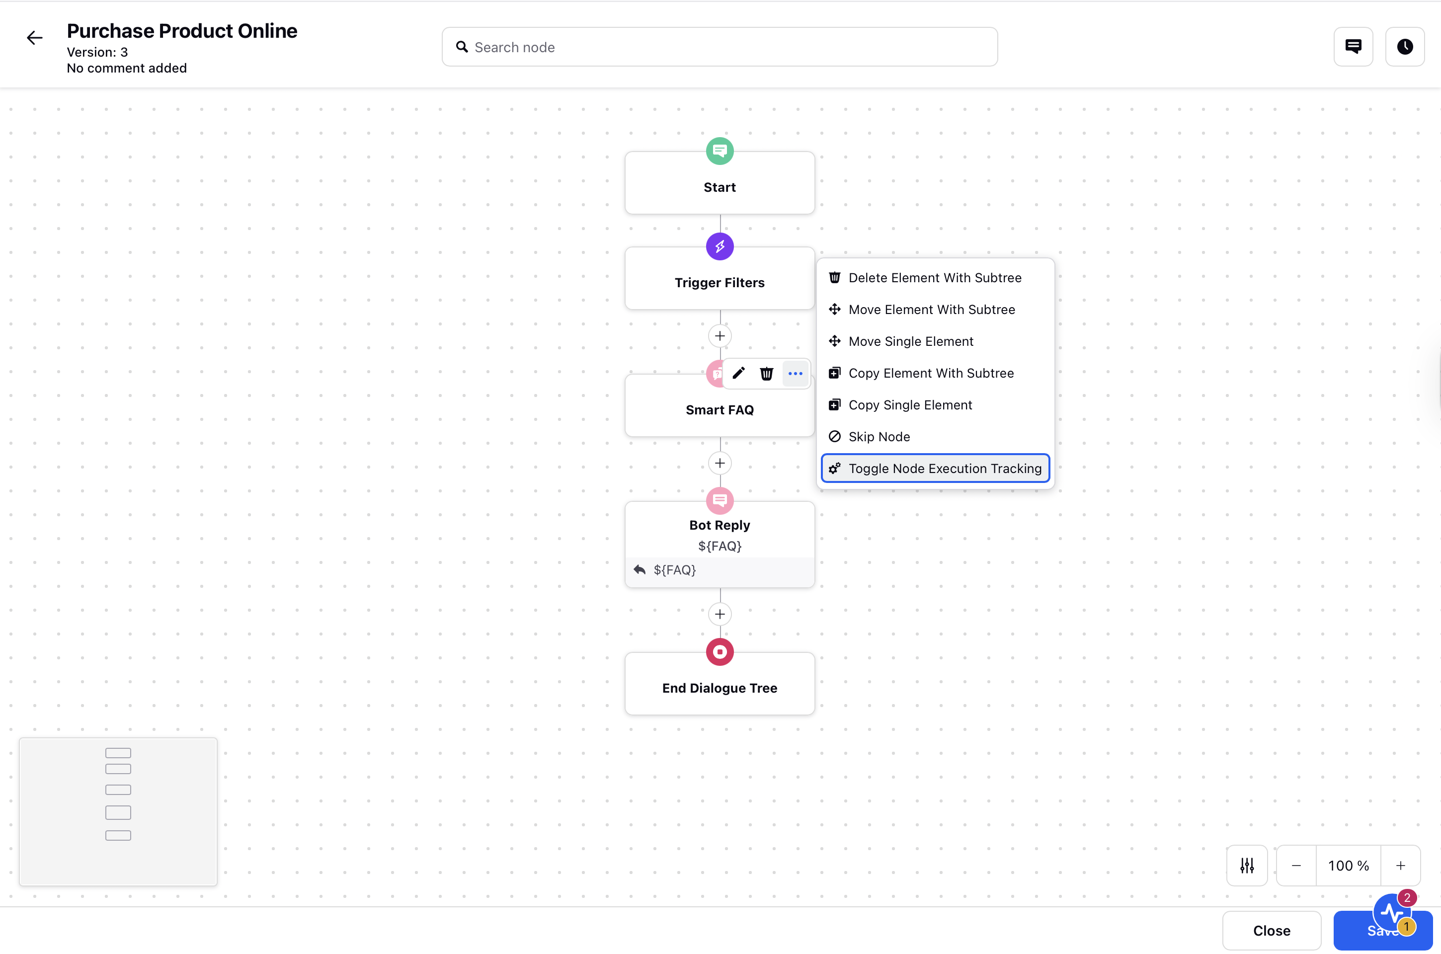Zoom in with the plus button
This screenshot has width=1441, height=954.
(1400, 865)
